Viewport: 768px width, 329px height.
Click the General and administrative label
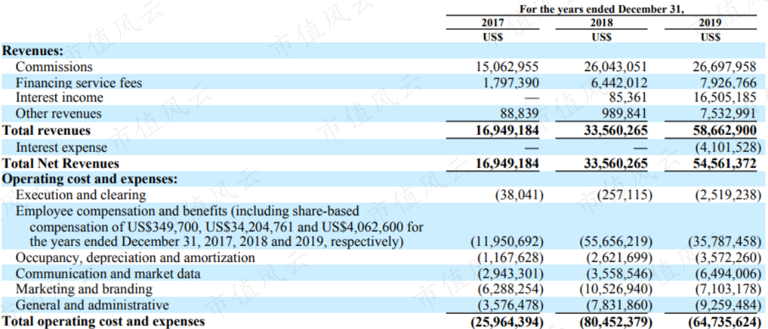click(x=92, y=306)
